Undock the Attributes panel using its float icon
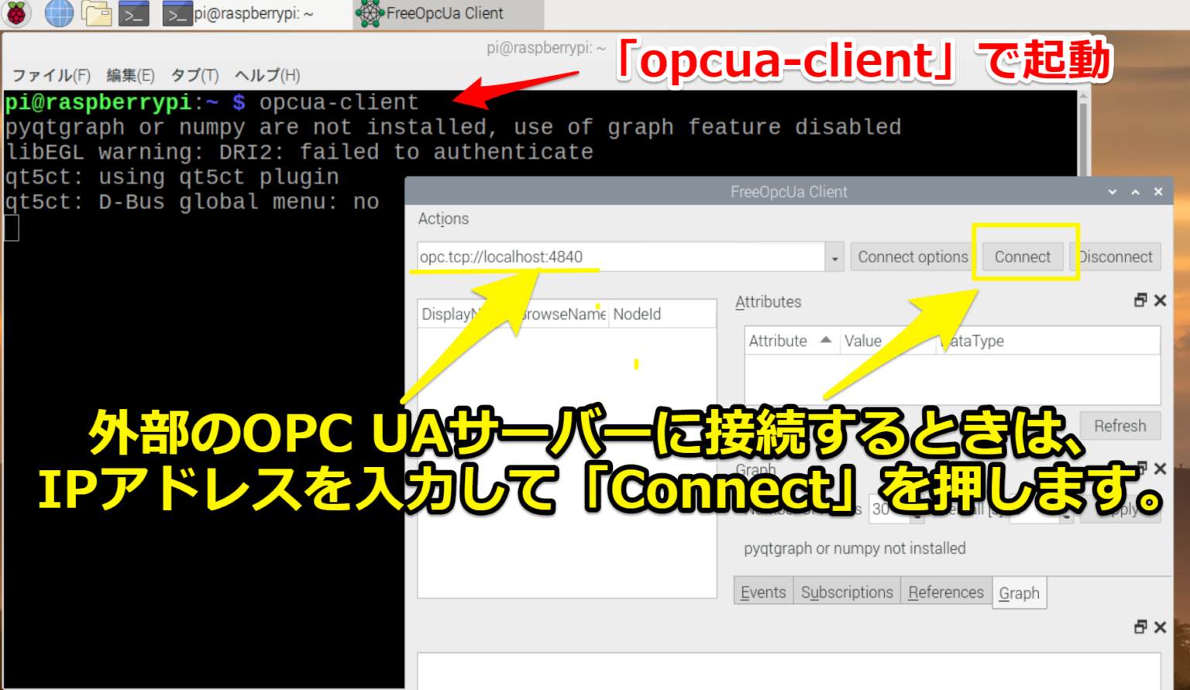 point(1140,300)
